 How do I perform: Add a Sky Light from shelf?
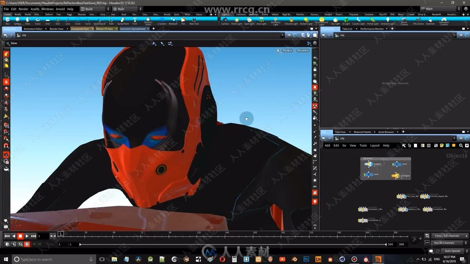(x=335, y=21)
